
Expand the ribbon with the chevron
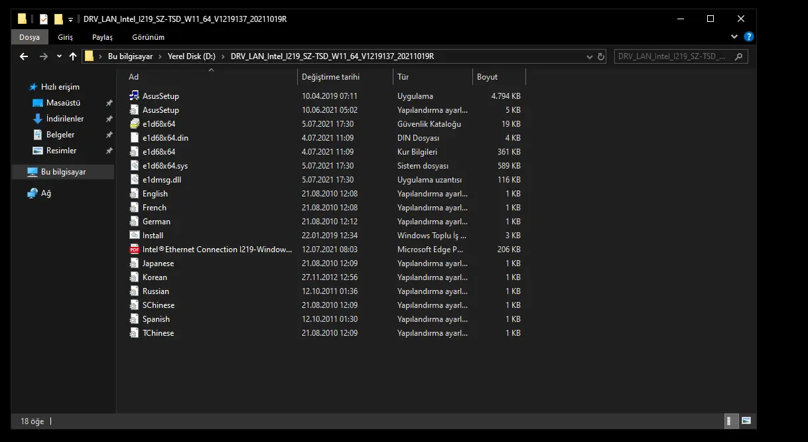point(734,37)
